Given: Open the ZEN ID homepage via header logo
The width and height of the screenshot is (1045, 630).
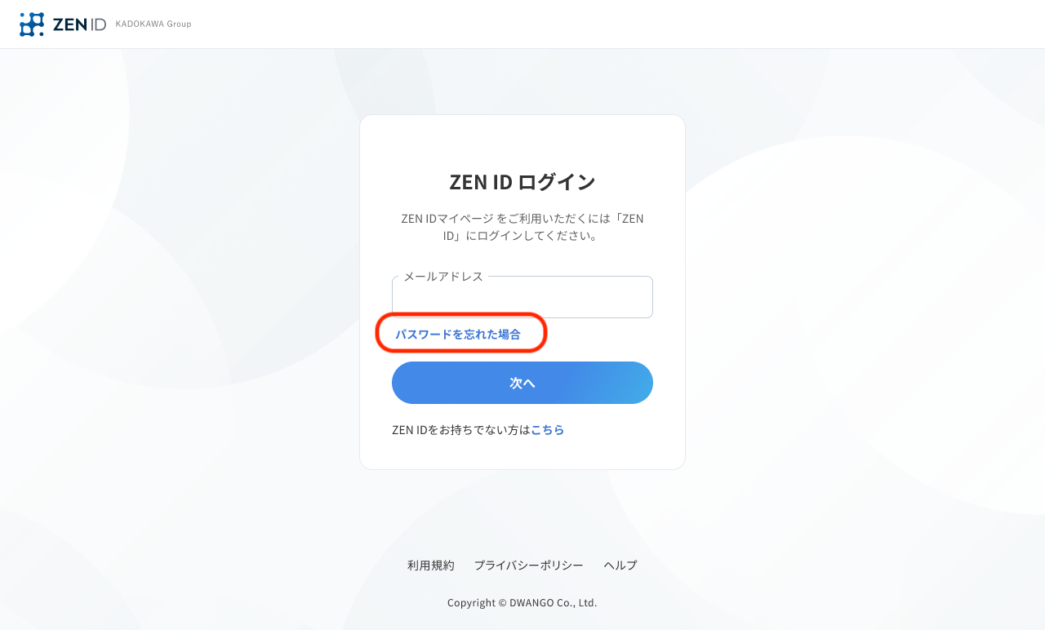Looking at the screenshot, I should click(61, 24).
